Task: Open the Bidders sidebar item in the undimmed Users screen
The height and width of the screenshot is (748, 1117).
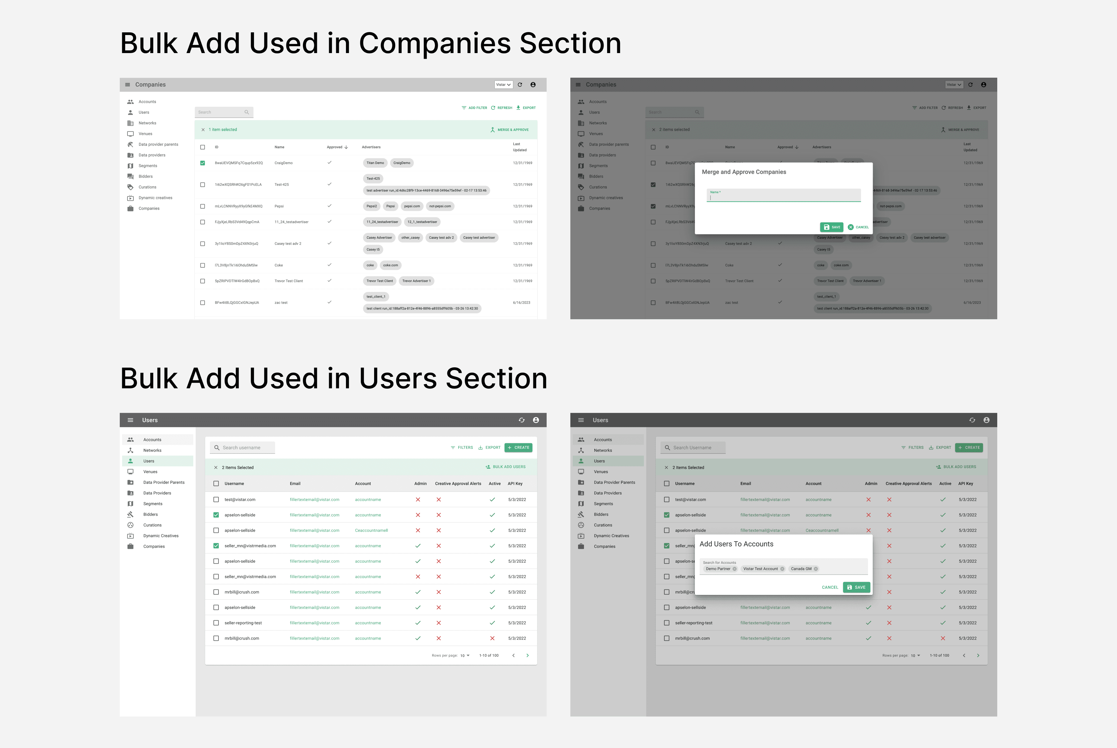Action: (x=150, y=514)
